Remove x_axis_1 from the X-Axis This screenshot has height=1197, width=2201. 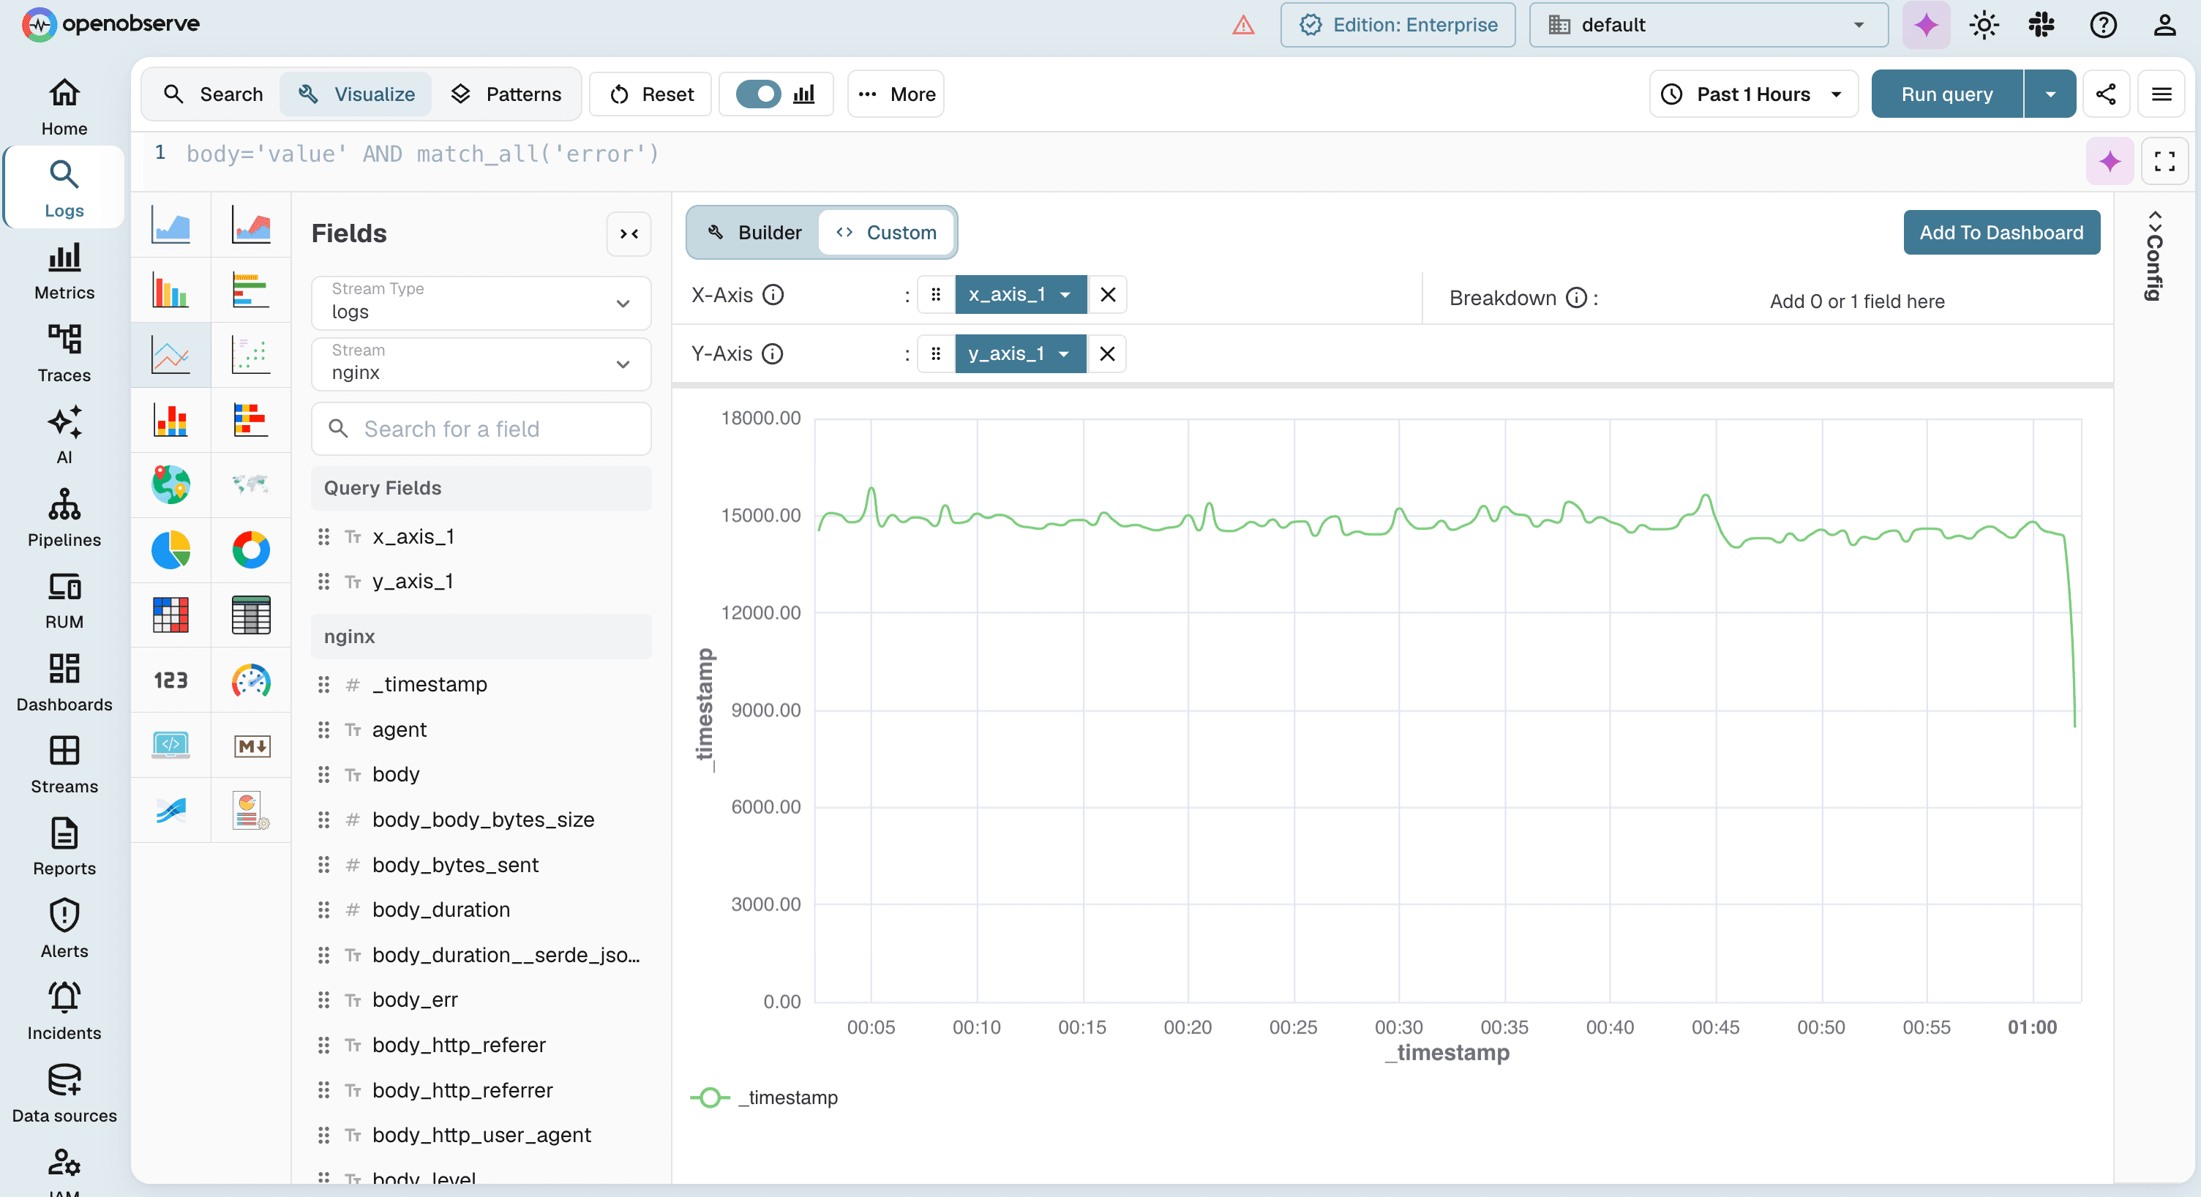tap(1109, 294)
